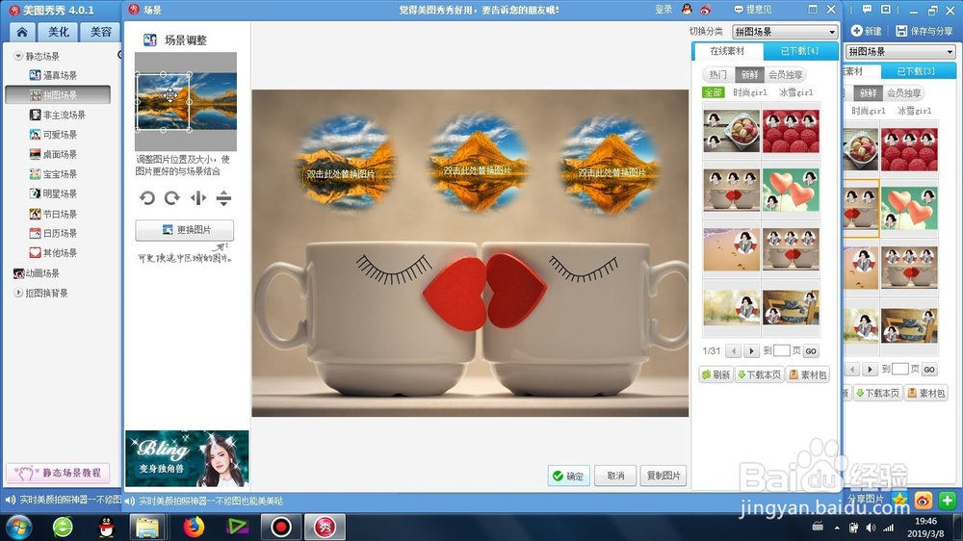Click the volume icon in the system tray

871,528
